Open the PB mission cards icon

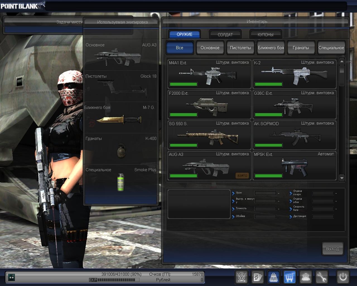click(257, 277)
